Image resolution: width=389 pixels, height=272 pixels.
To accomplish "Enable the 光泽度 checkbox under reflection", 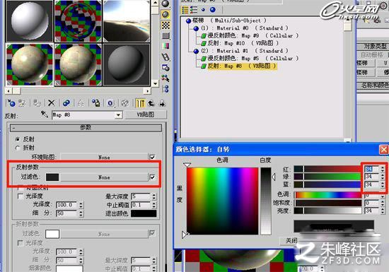I will tap(21, 196).
